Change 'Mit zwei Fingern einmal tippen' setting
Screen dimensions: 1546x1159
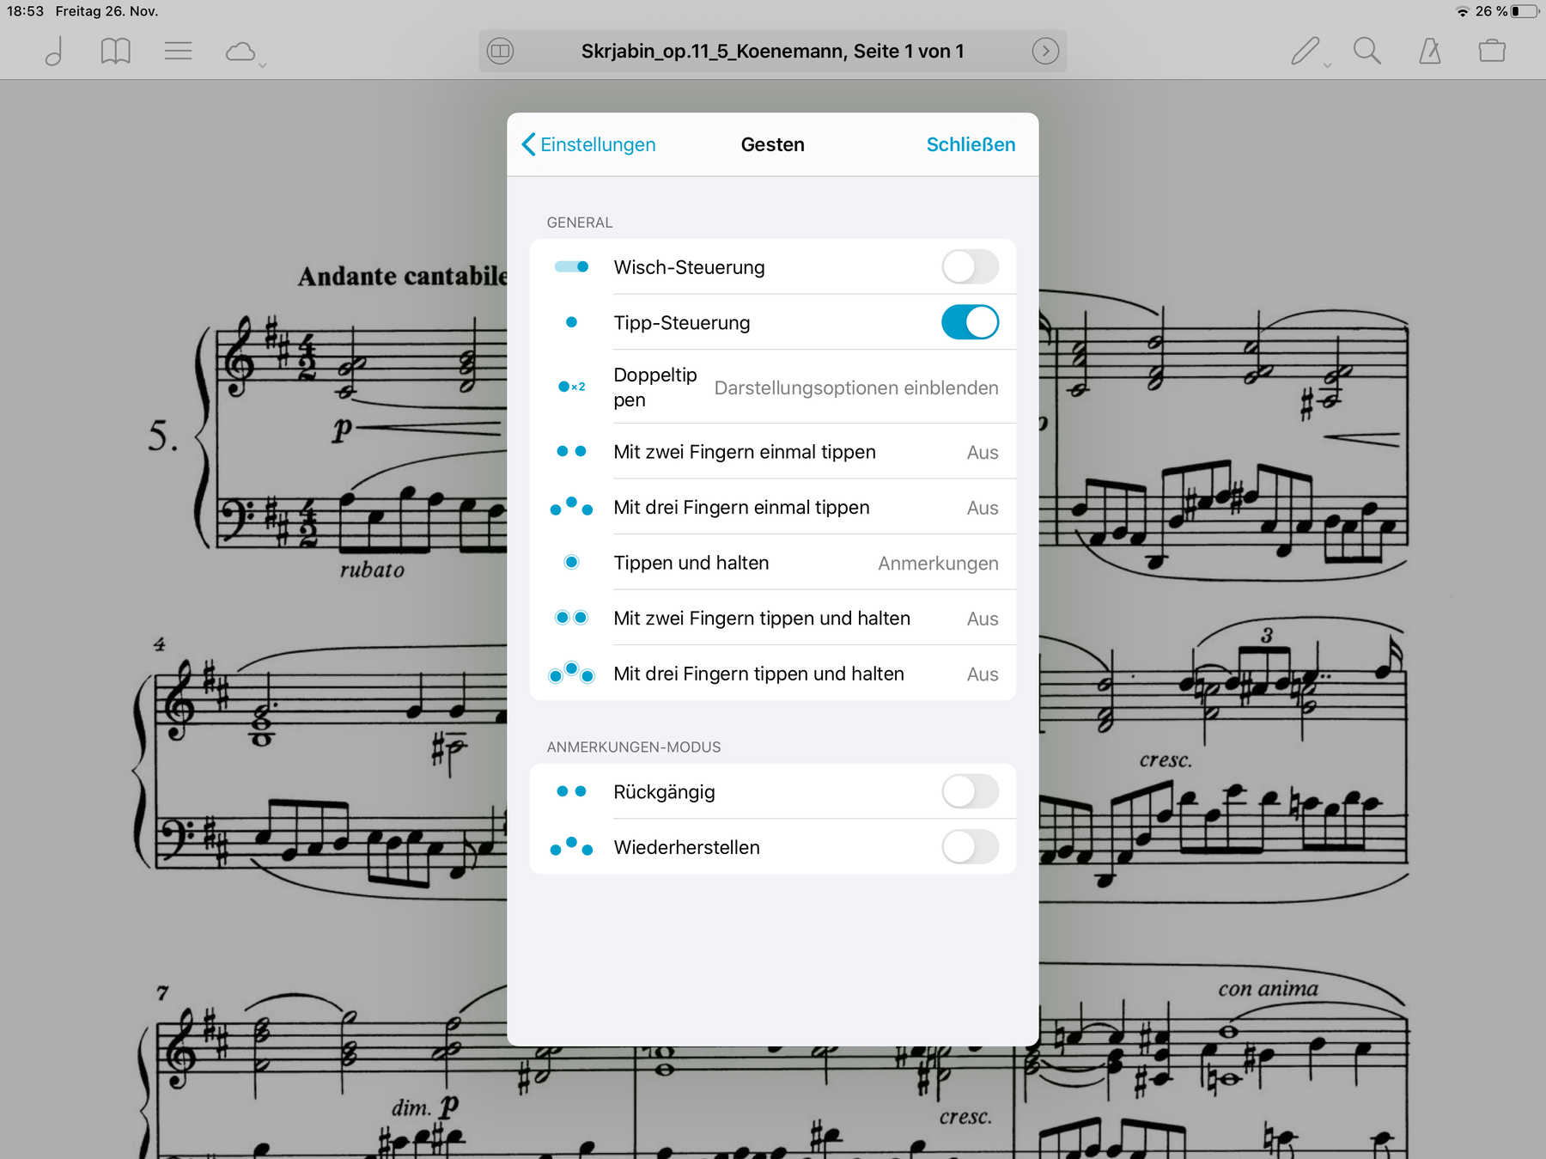pyautogui.click(x=772, y=452)
